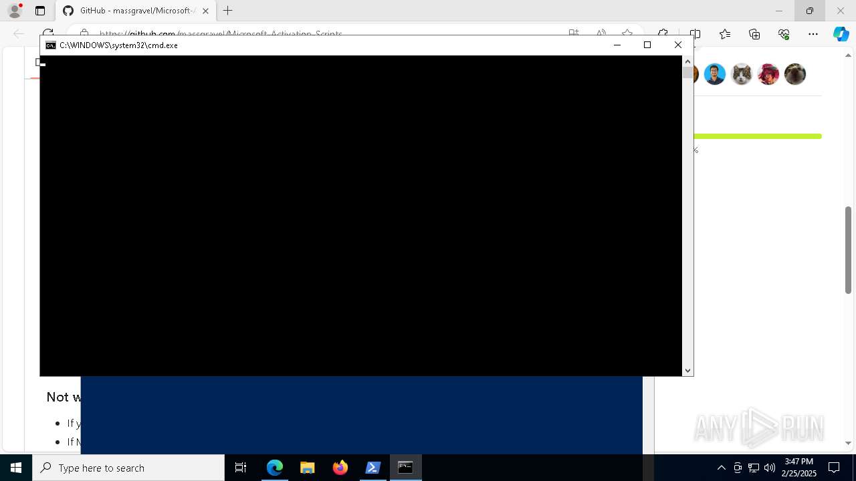This screenshot has width=856, height=481.
Task: Maximize the cmd.exe window
Action: coord(647,45)
